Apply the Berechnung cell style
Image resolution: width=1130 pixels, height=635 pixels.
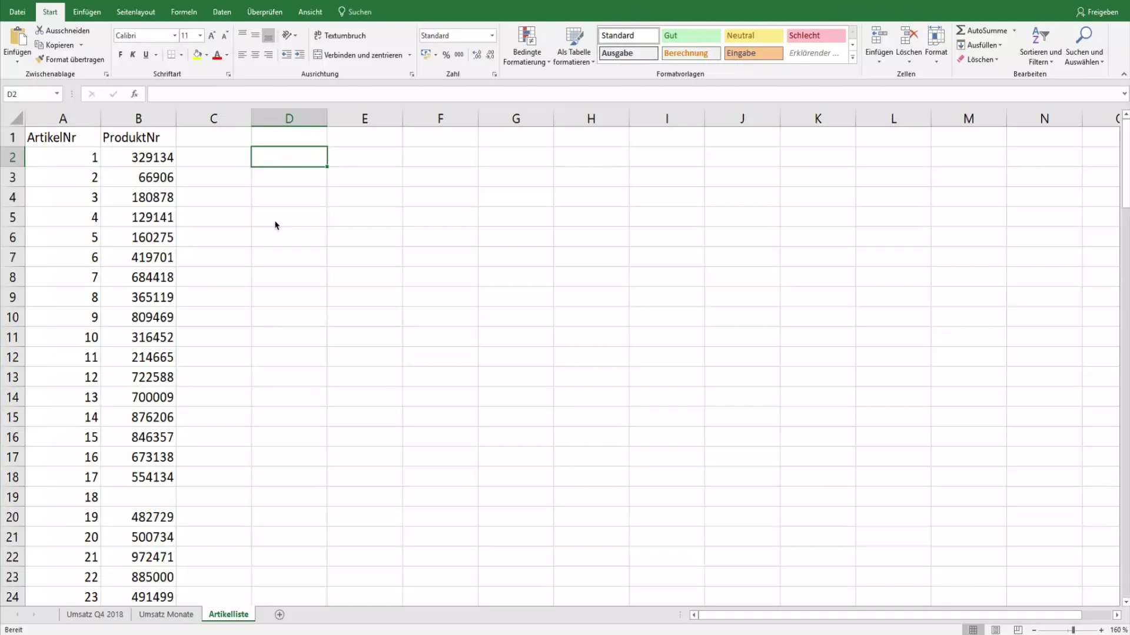pos(691,53)
